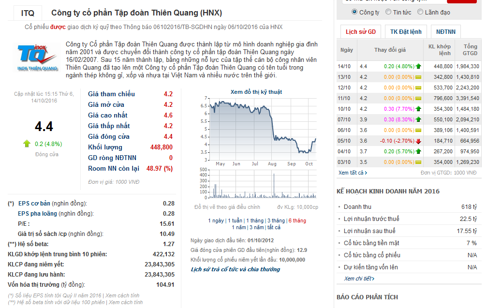
Task: Click the green up arrow in the 04/10 row
Action: coord(418,151)
